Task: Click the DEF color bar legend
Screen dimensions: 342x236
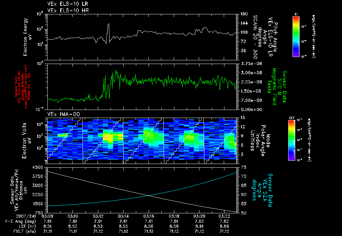Action: click(292, 140)
